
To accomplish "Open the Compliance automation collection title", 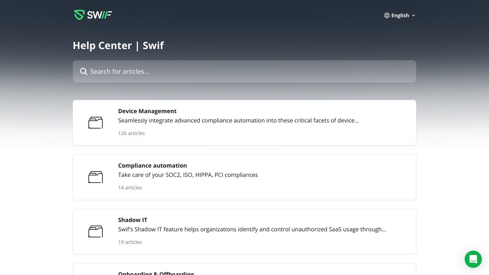I will (152, 165).
